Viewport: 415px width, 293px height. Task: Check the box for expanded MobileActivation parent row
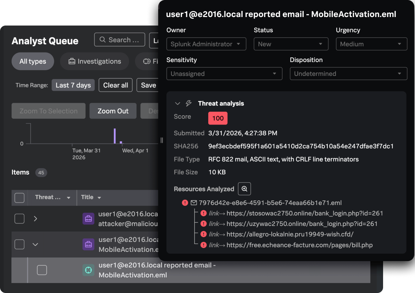tap(19, 244)
